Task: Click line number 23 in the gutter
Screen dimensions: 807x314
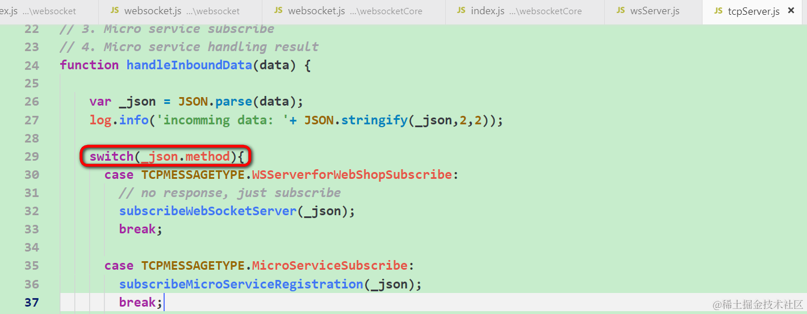Action: 32,47
